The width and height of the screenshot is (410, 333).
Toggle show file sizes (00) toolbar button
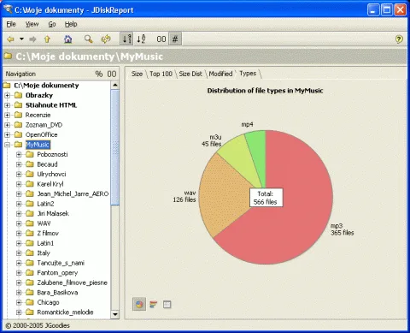coord(161,39)
